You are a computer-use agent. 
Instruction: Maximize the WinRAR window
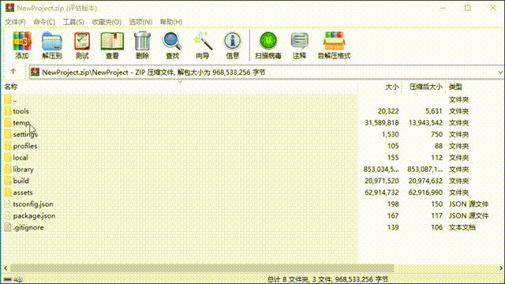point(468,8)
